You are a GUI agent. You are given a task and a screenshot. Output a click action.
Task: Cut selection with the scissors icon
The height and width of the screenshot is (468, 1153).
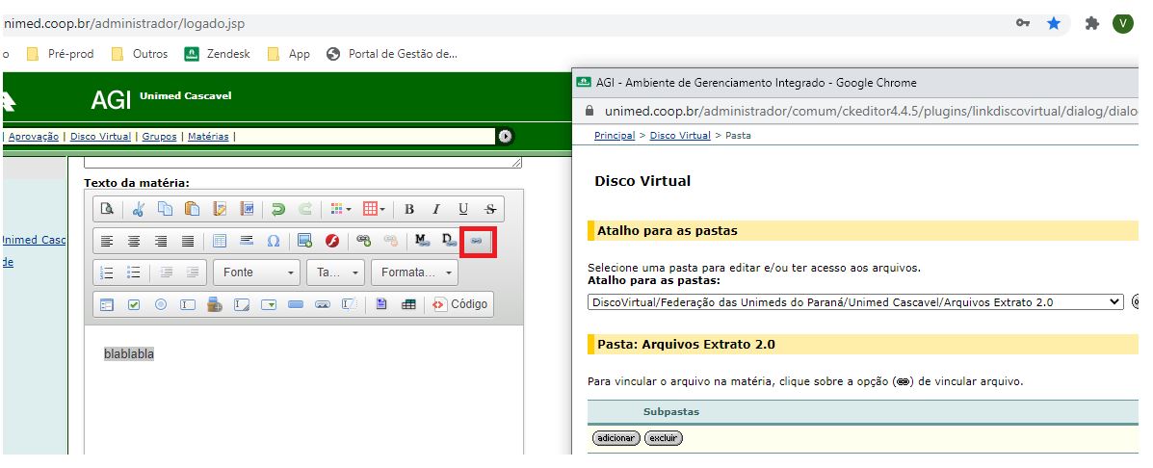click(139, 209)
